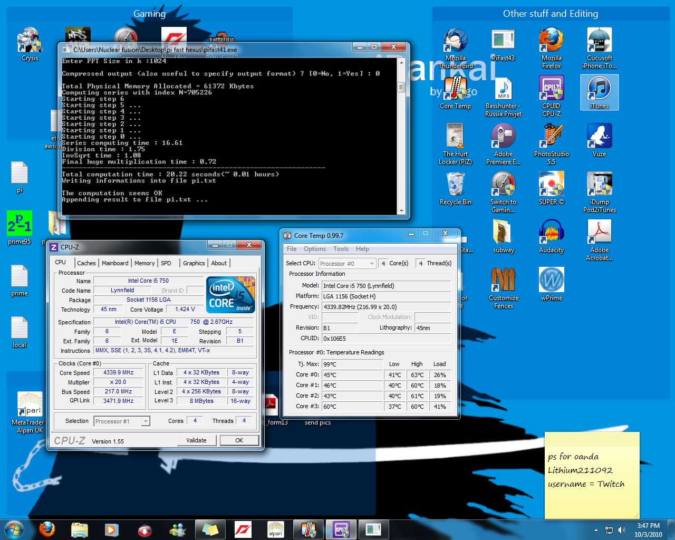Viewport: 675px width, 540px height.
Task: Launch SUPER © converter icon
Action: 552,189
